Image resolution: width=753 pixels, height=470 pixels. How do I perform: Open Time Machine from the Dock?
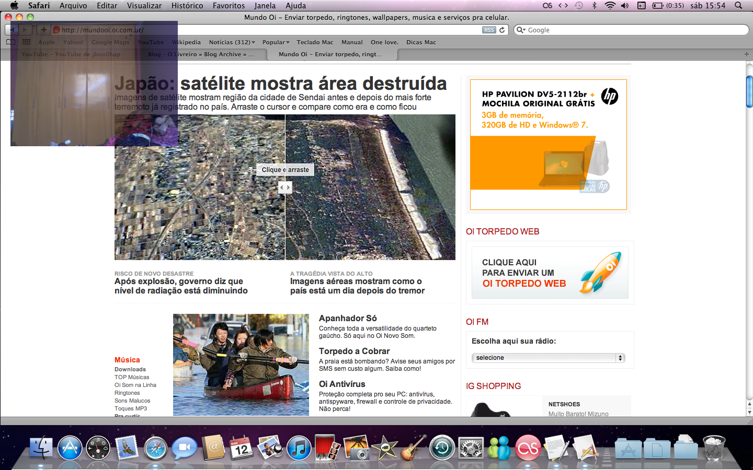coord(442,448)
